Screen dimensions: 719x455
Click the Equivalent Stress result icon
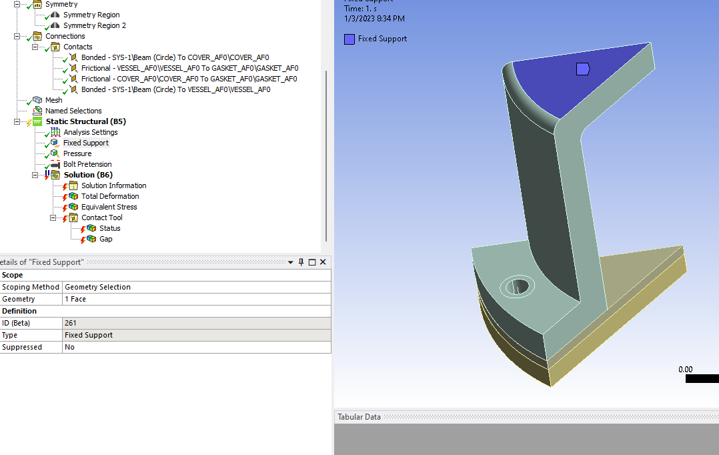[x=73, y=207]
